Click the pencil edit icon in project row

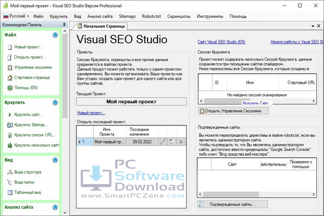tap(163, 142)
